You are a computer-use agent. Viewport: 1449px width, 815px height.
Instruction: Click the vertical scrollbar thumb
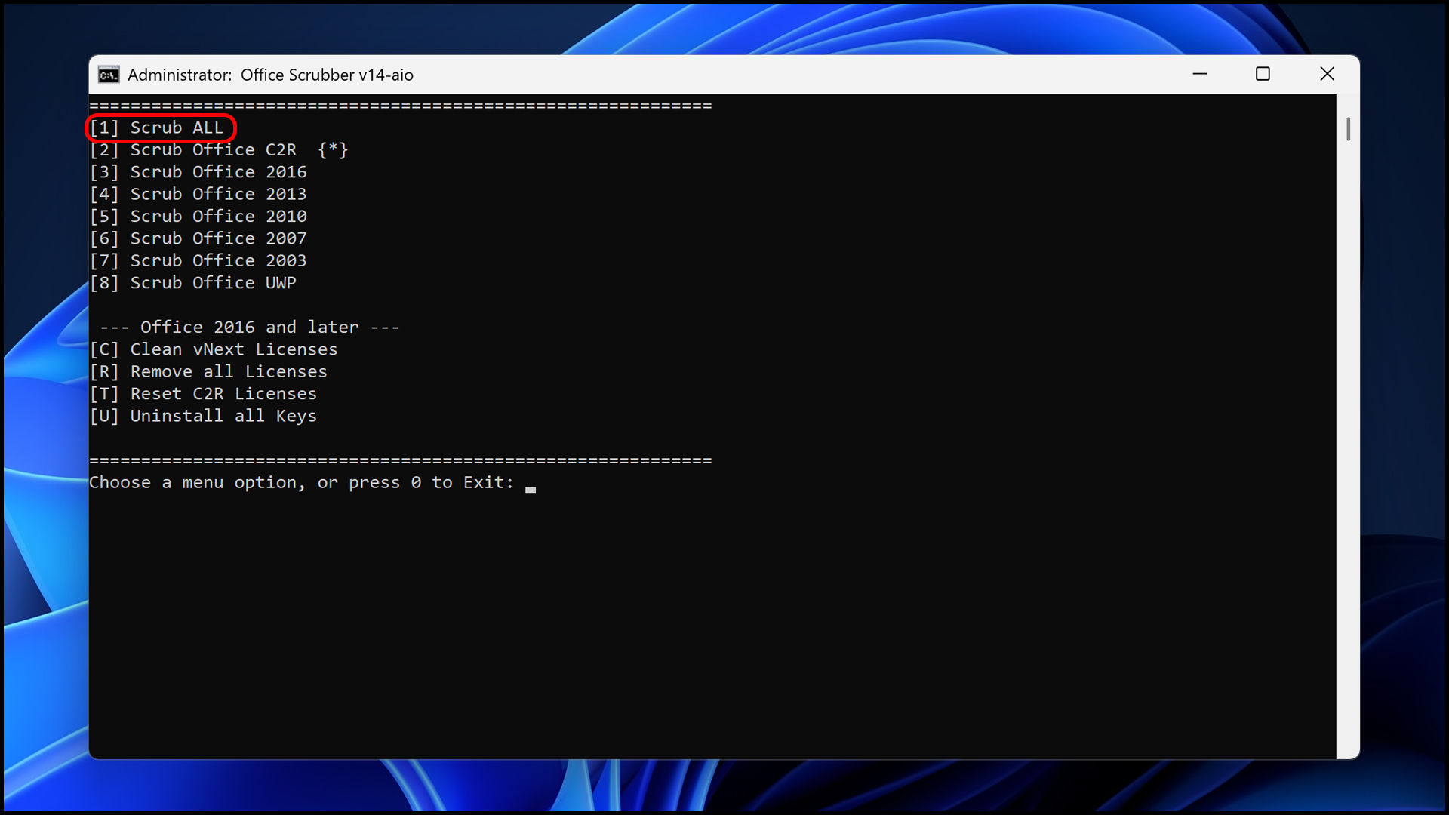coord(1348,129)
